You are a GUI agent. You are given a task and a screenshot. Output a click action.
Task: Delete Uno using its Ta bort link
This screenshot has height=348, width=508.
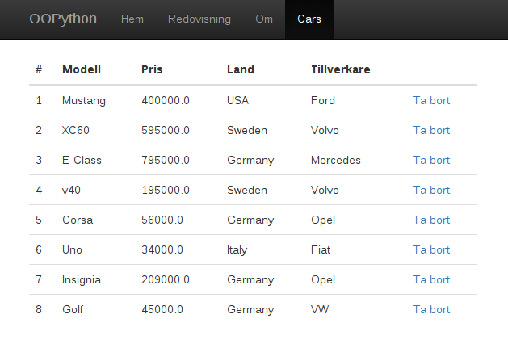(431, 249)
